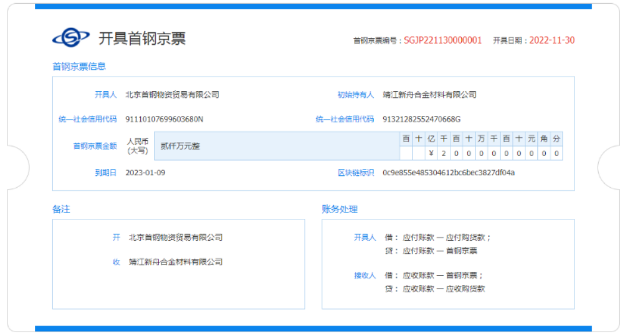Select blockchain hash 0c9e855e485304612bc6bec3827df04a
Image resolution: width=625 pixels, height=336 pixels.
449,173
